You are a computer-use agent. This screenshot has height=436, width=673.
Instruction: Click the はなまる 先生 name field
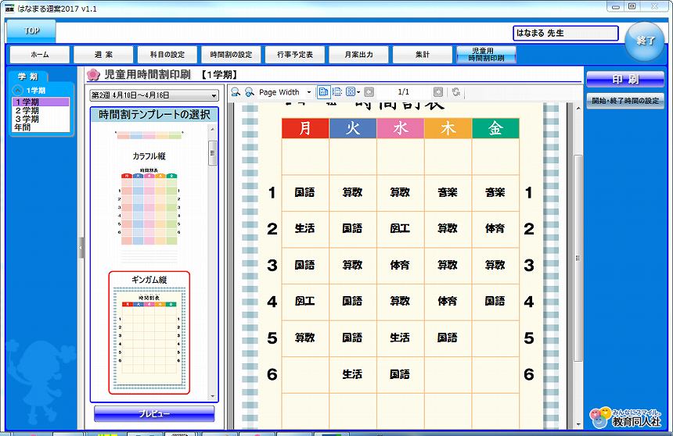tap(566, 33)
